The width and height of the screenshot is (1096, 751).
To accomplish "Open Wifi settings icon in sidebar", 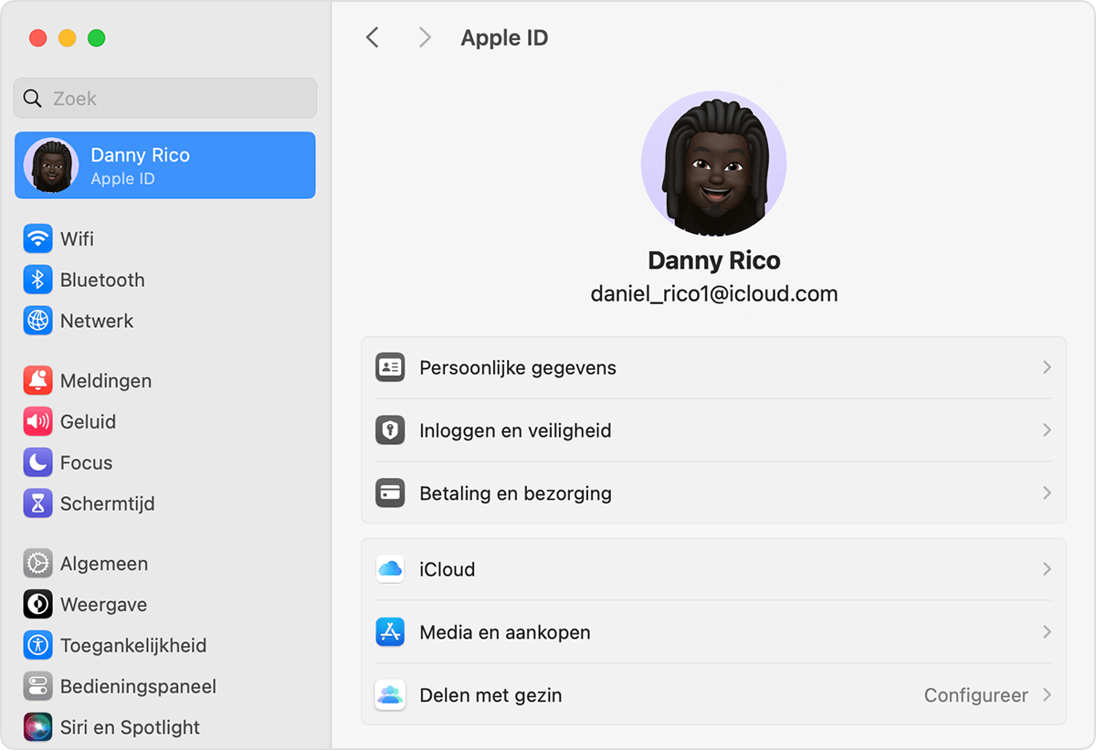I will click(37, 239).
